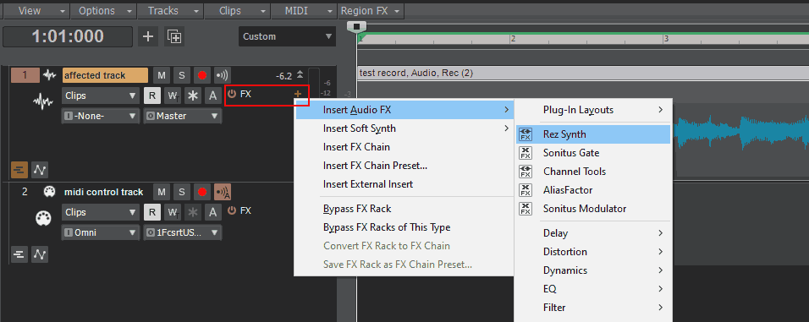Open the Clips menu
This screenshot has height=322, width=809.
pyautogui.click(x=237, y=10)
